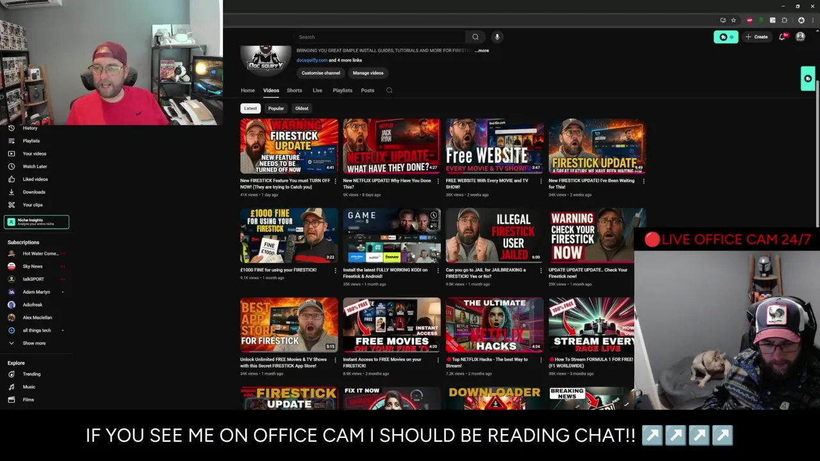Viewport: 820px width, 461px height.
Task: Click the magnifier search button
Action: [475, 37]
